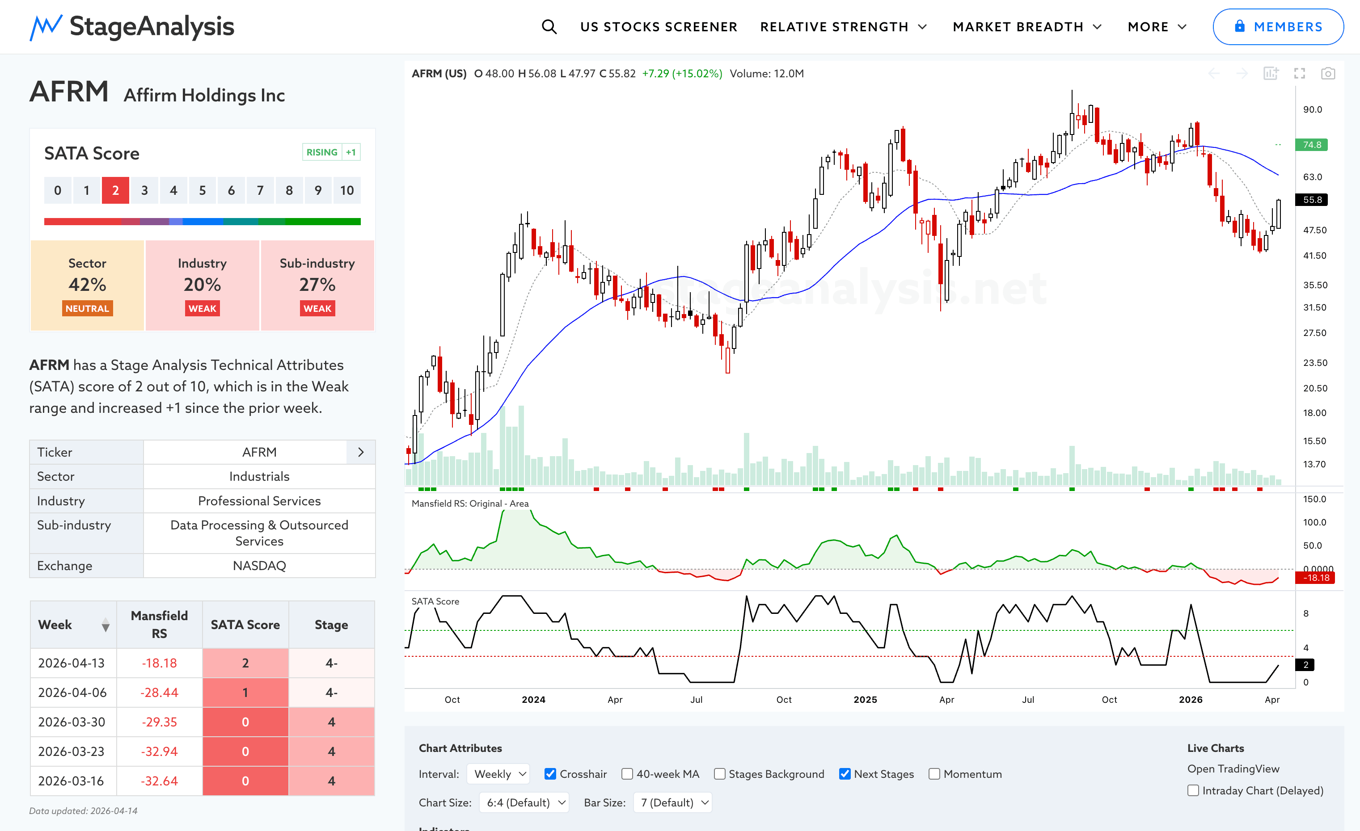The width and height of the screenshot is (1360, 831).
Task: Open TradingView live chart link
Action: tap(1233, 769)
